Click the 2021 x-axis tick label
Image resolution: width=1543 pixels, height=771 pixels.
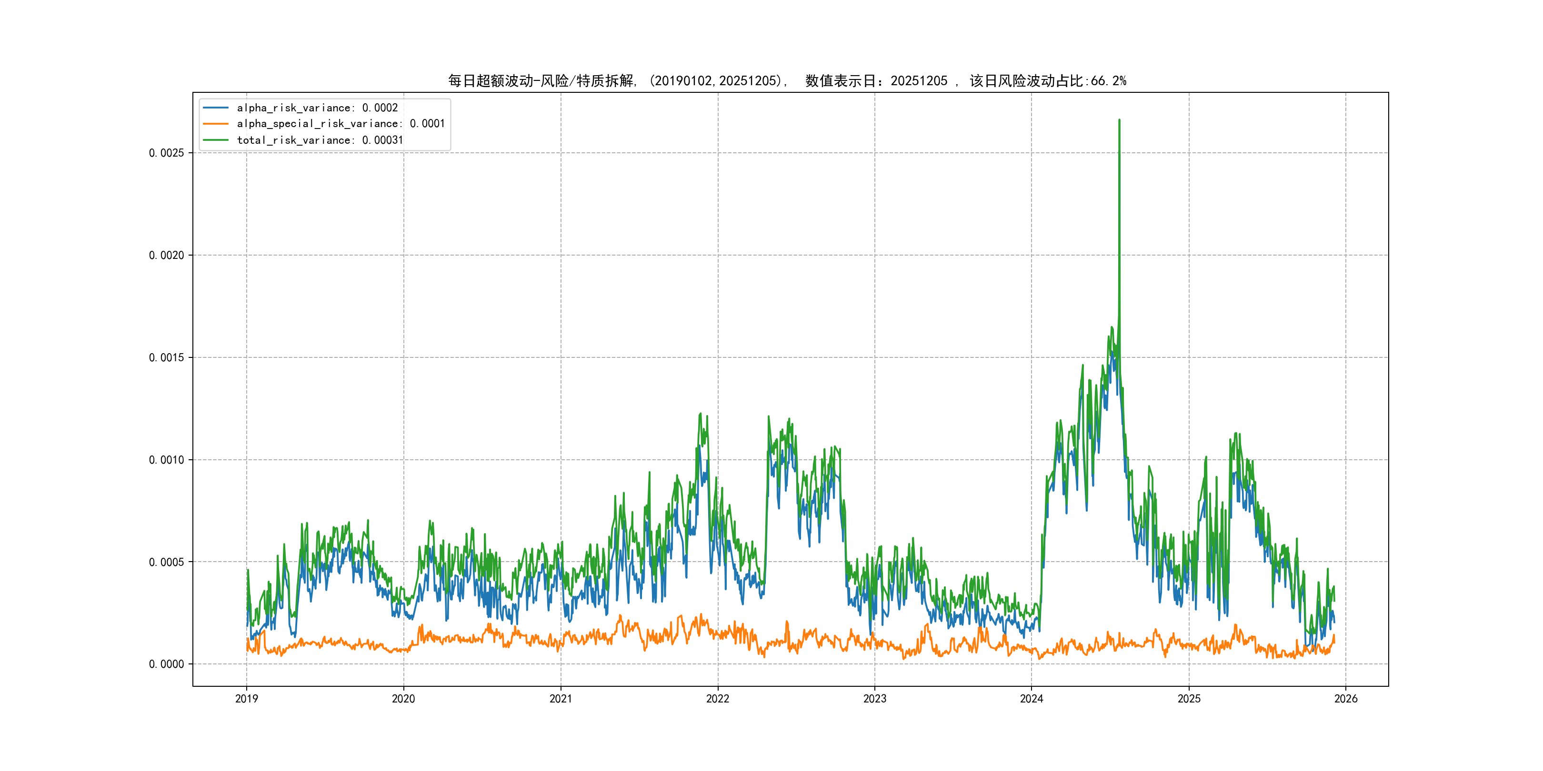pyautogui.click(x=561, y=699)
